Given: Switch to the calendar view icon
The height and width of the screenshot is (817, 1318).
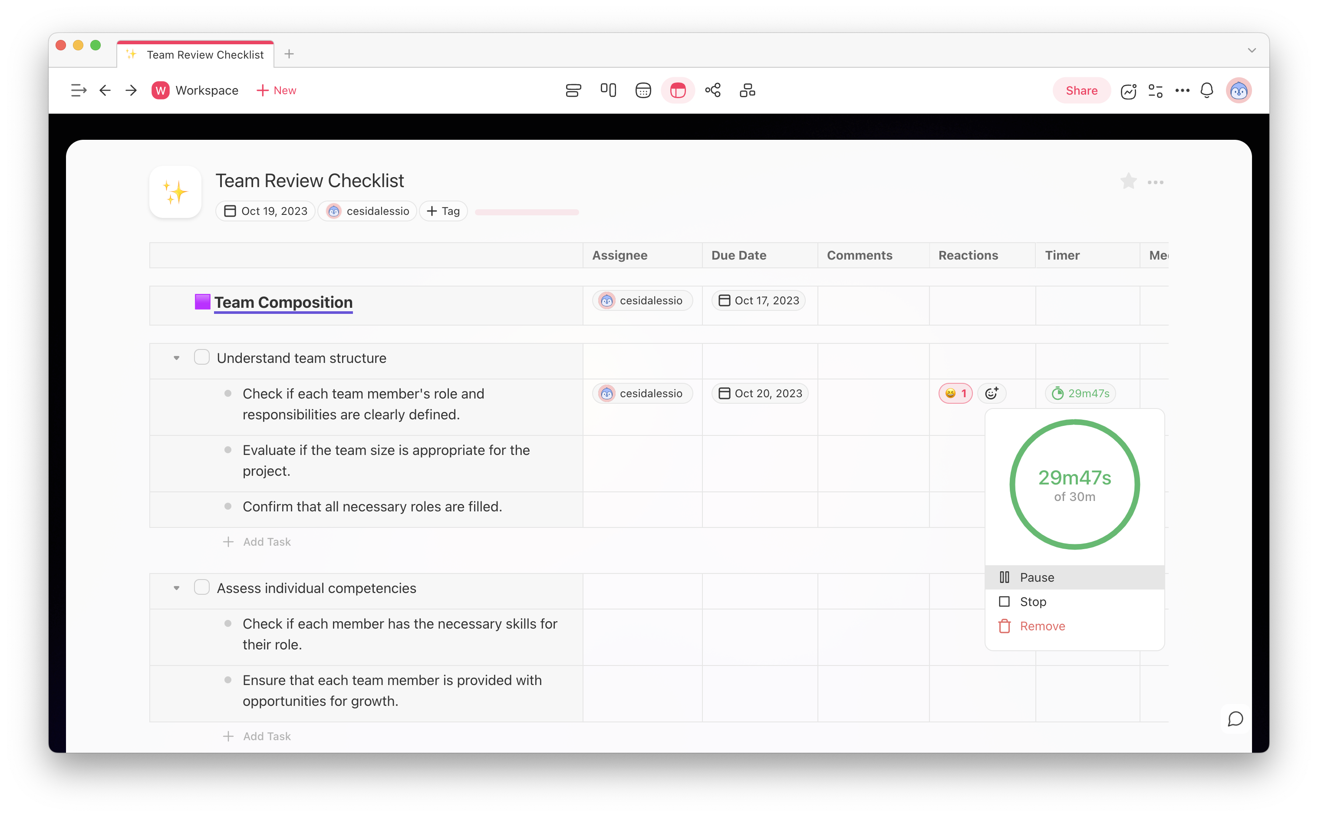Looking at the screenshot, I should click(x=643, y=90).
